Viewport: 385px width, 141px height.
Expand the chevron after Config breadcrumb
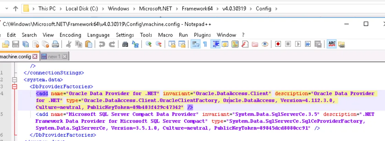(x=276, y=9)
